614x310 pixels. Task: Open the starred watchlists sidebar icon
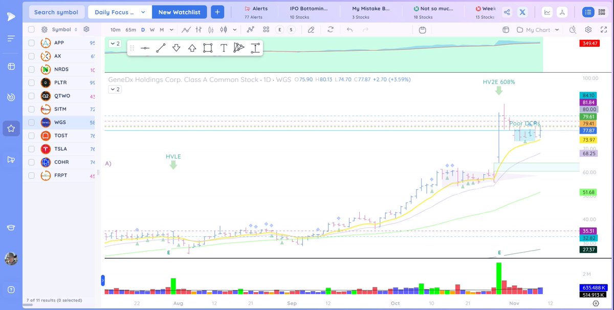tap(11, 128)
